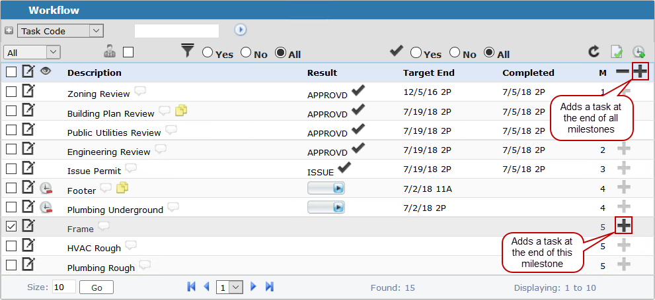Open edit icon for Zoning Review
Image resolution: width=655 pixels, height=300 pixels.
point(28,92)
